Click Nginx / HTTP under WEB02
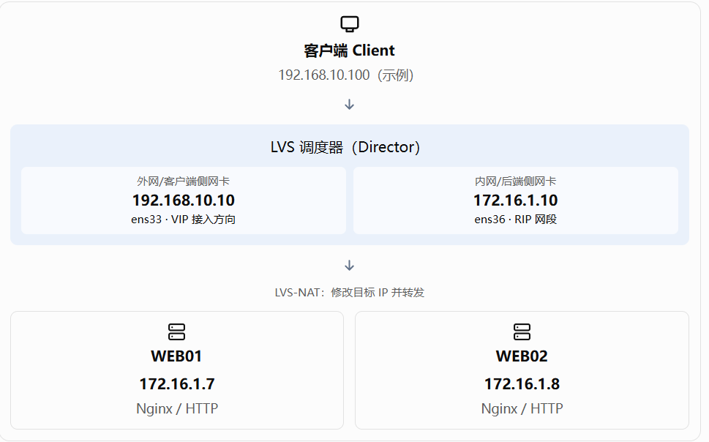The width and height of the screenshot is (709, 442). (522, 408)
